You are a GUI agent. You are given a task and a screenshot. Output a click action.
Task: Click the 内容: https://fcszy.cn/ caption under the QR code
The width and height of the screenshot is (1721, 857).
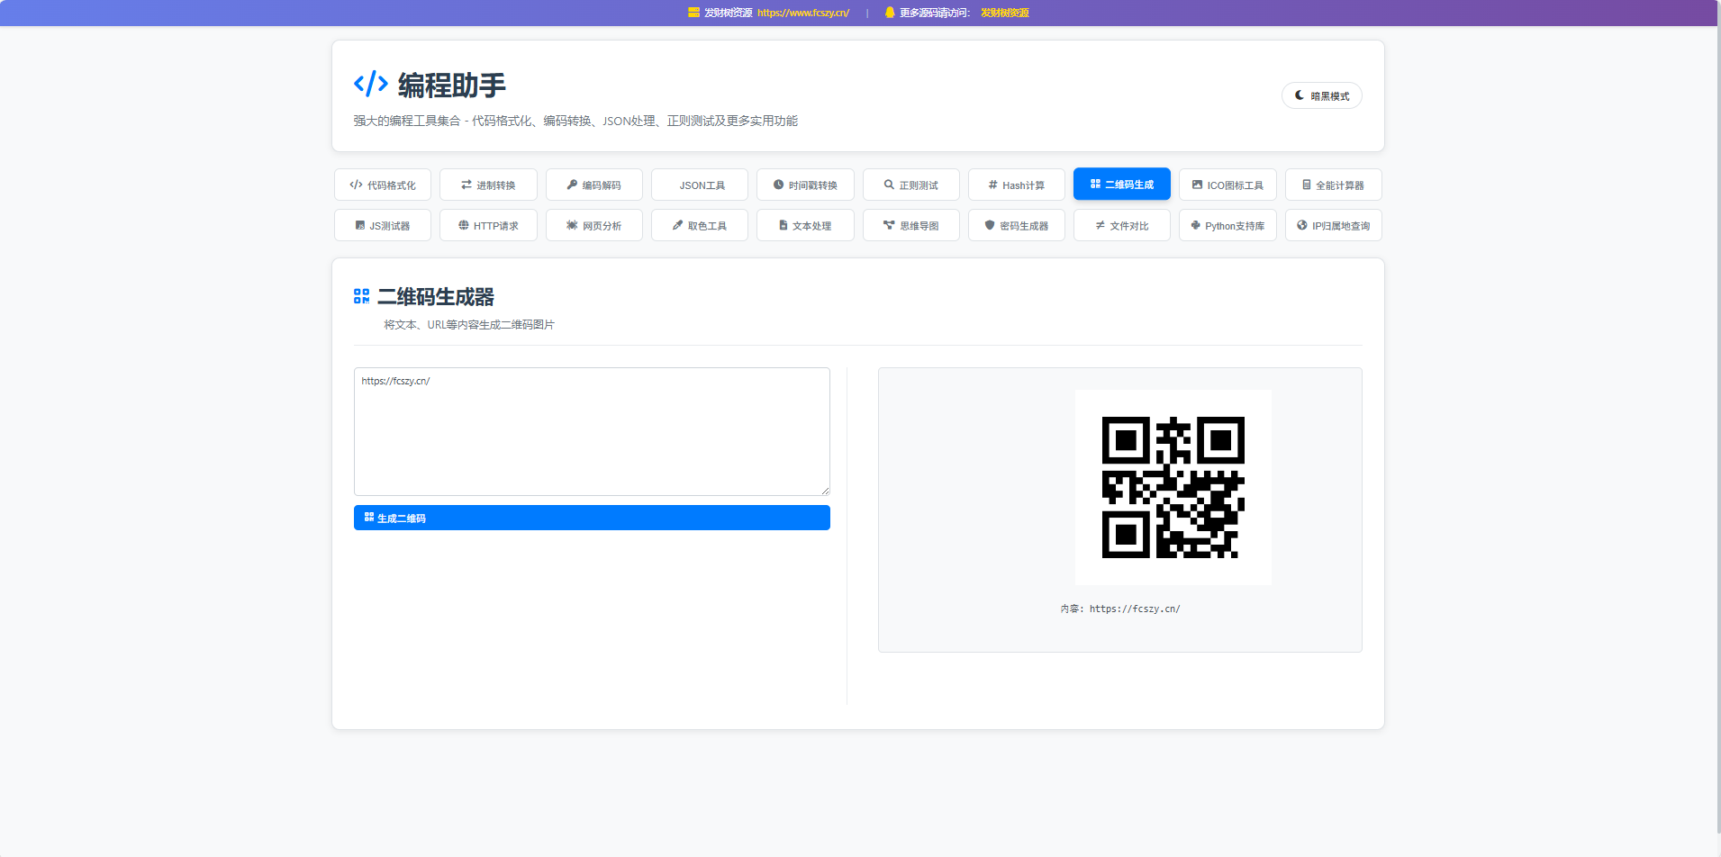[x=1120, y=609]
